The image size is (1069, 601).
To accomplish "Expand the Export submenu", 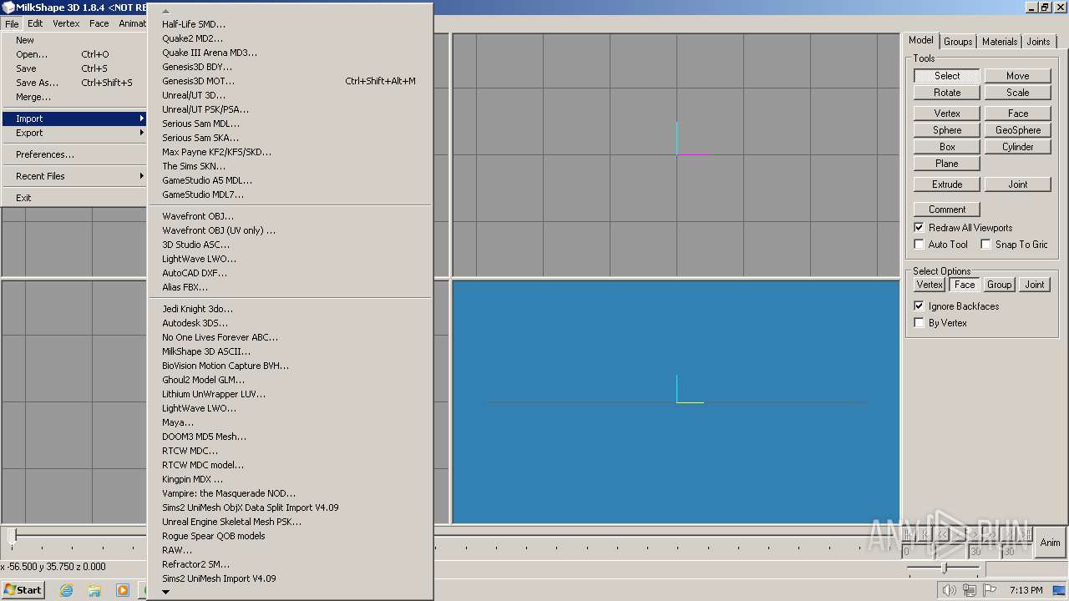I will pos(74,133).
